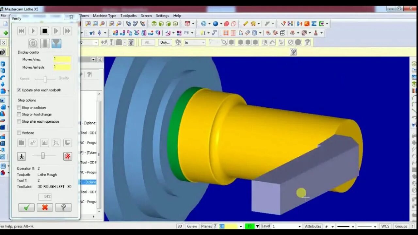Fast forward the Verify simulation
The image size is (418, 235).
click(68, 31)
